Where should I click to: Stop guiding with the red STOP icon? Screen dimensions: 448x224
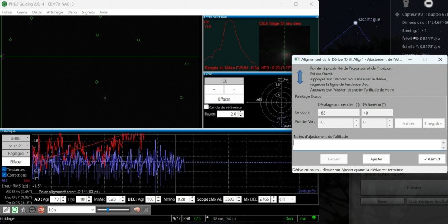pos(41,210)
